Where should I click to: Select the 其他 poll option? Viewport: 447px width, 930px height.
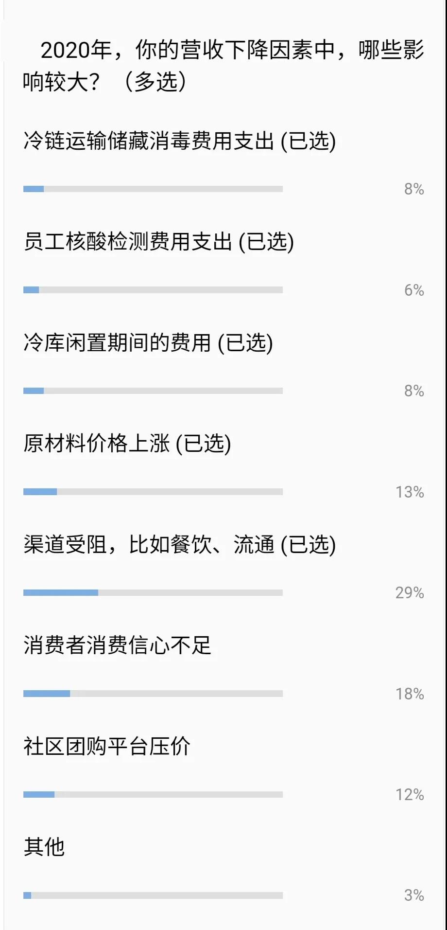pos(44,847)
